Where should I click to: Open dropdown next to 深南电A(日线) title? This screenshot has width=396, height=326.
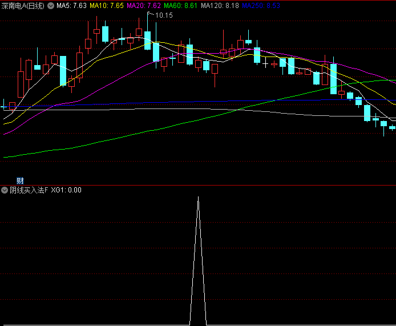51,6
